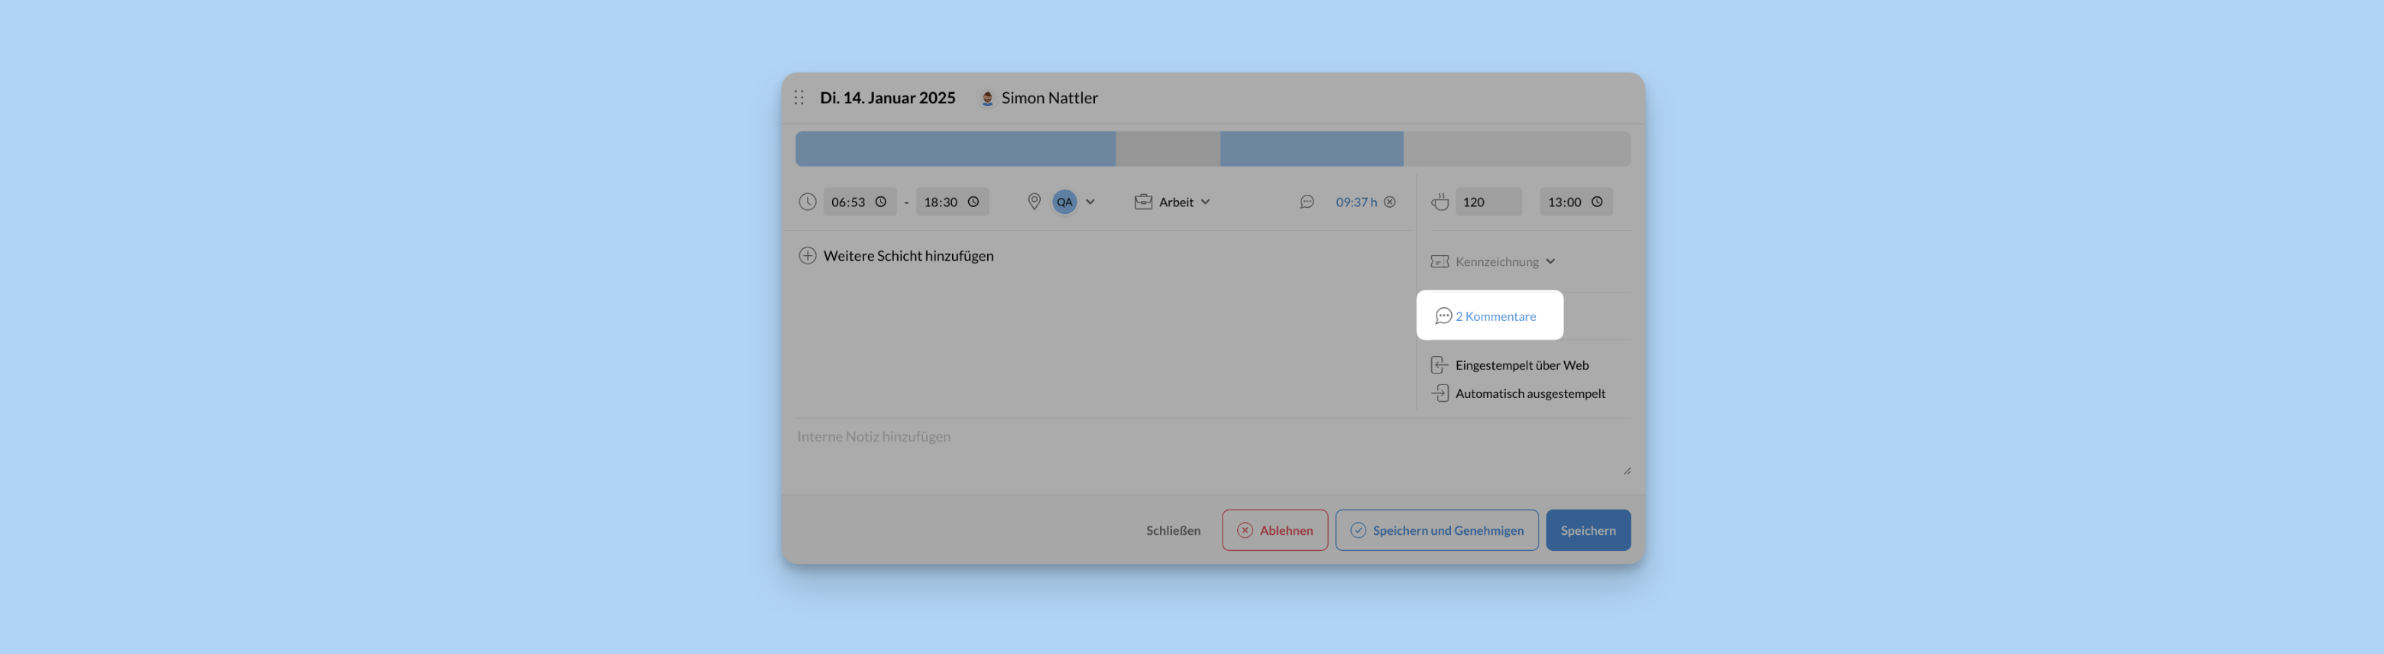
Task: Click the speech bubble icon next to 09:37 h
Action: click(x=1306, y=202)
